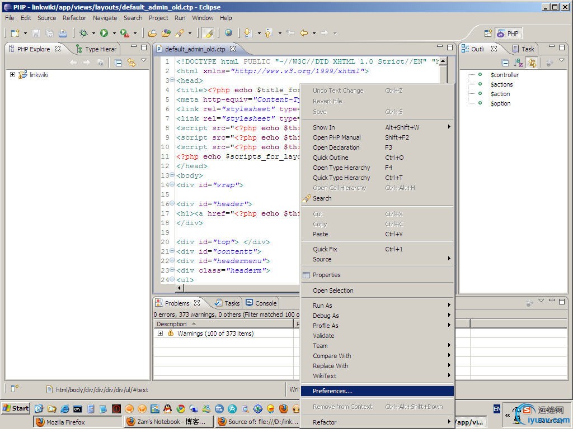The height and width of the screenshot is (429, 573).
Task: Click the web browser globe icon
Action: (228, 33)
